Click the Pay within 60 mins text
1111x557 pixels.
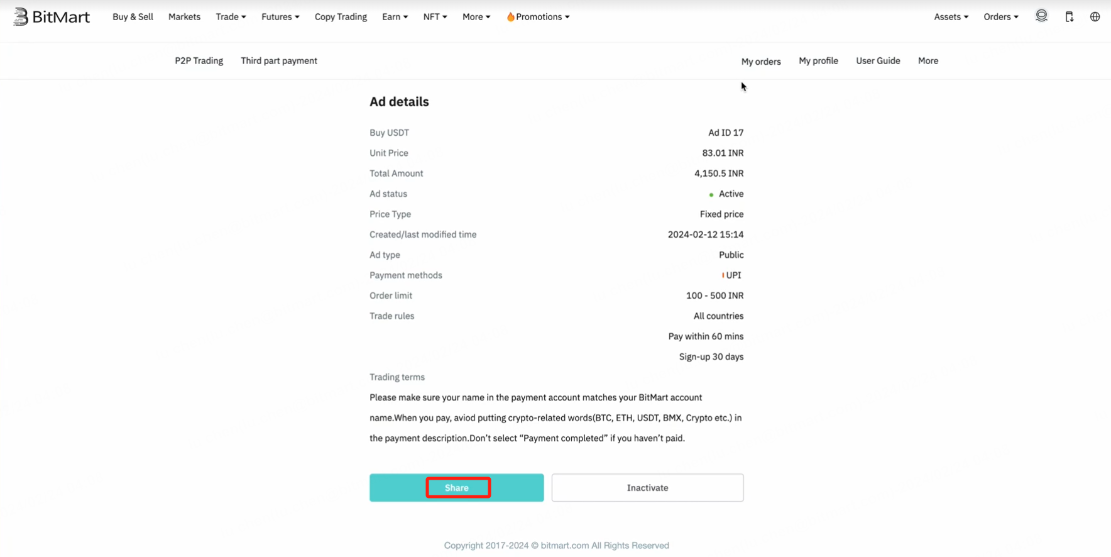pos(706,336)
